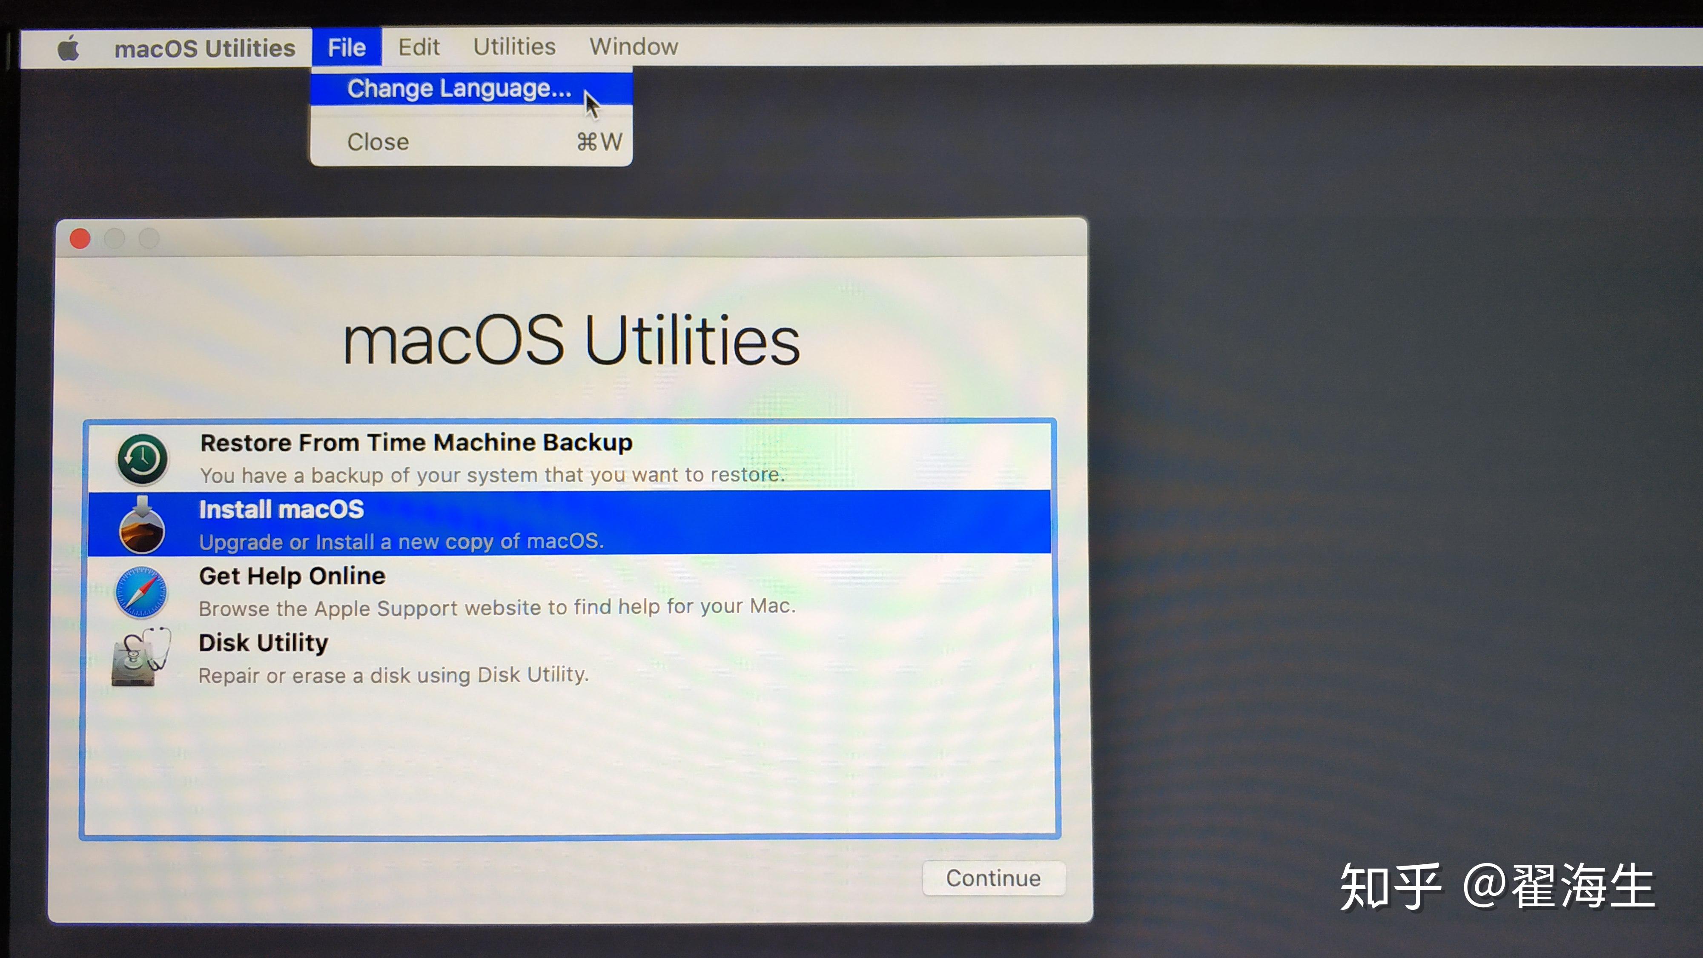Open the Apple logo menu

pos(68,48)
